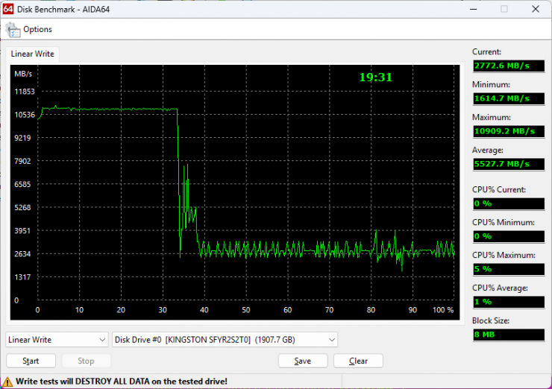Click the CPU% Maximum 5 % value
This screenshot has width=552, height=389.
pos(509,269)
